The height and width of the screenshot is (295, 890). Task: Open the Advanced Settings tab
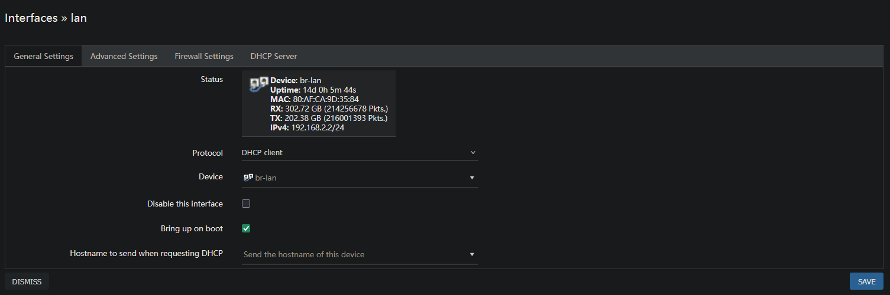pyautogui.click(x=124, y=57)
